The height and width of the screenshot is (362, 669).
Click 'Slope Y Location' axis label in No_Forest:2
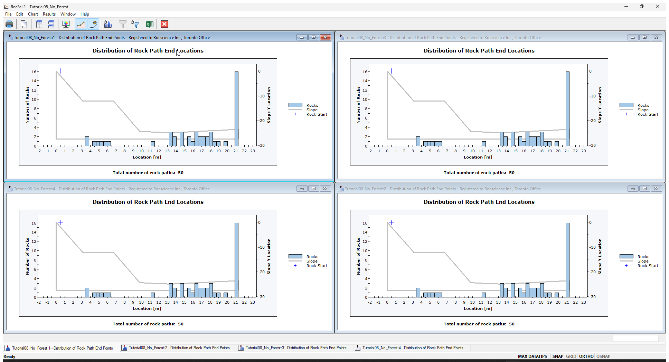(x=600, y=256)
